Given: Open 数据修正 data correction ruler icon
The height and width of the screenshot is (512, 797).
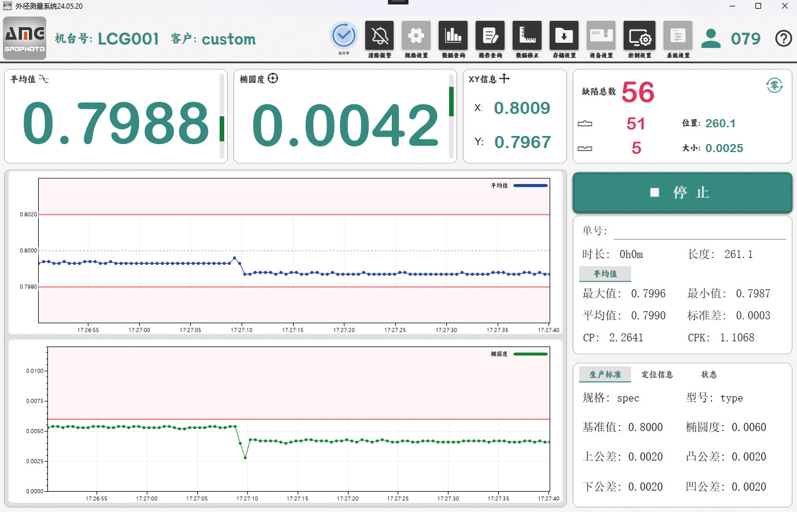Looking at the screenshot, I should pos(527,36).
